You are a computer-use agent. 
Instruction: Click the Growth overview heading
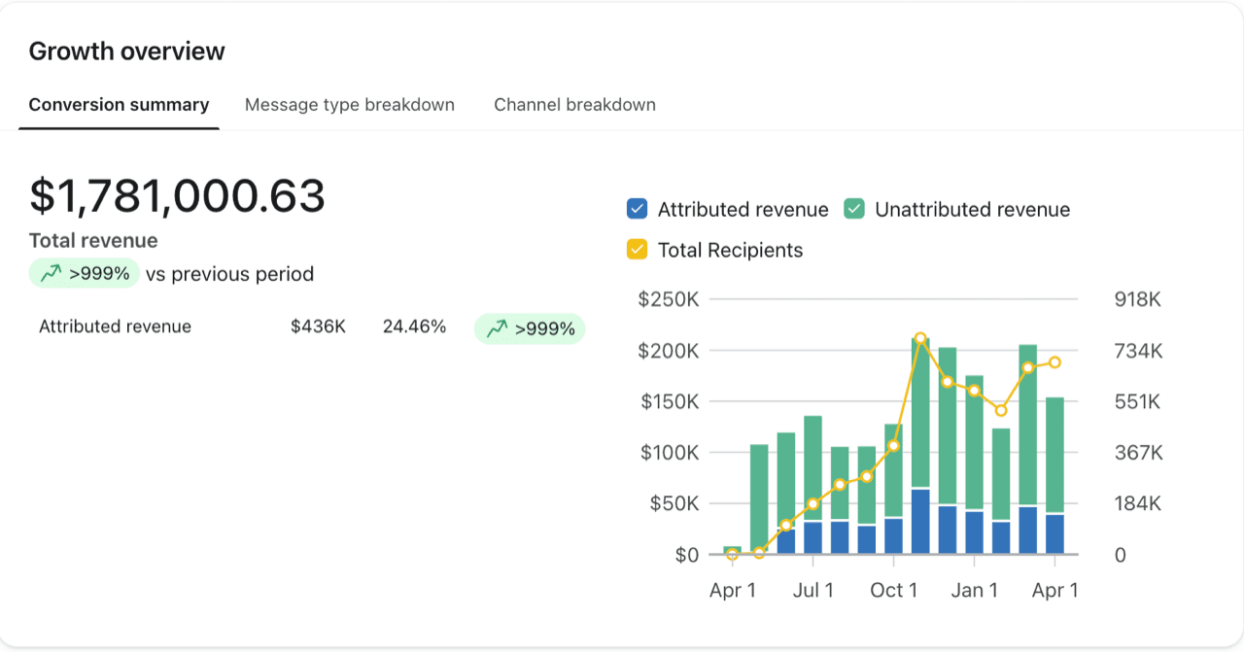(x=127, y=51)
